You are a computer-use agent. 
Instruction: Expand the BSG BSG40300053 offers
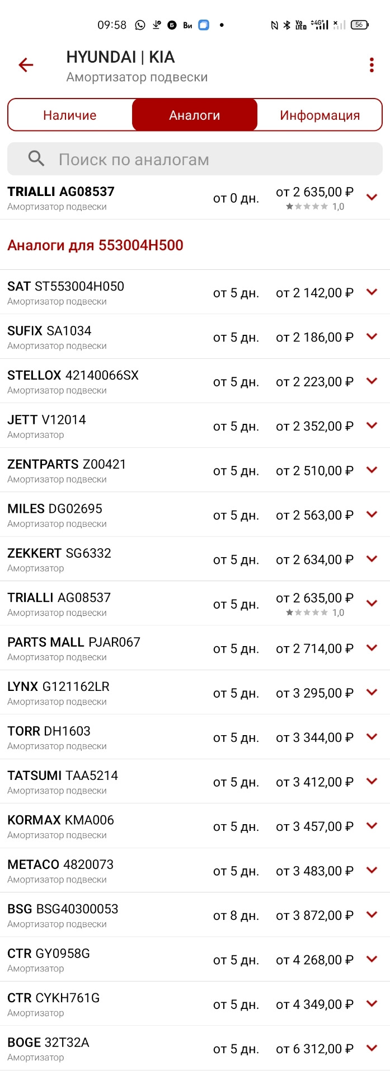[372, 915]
